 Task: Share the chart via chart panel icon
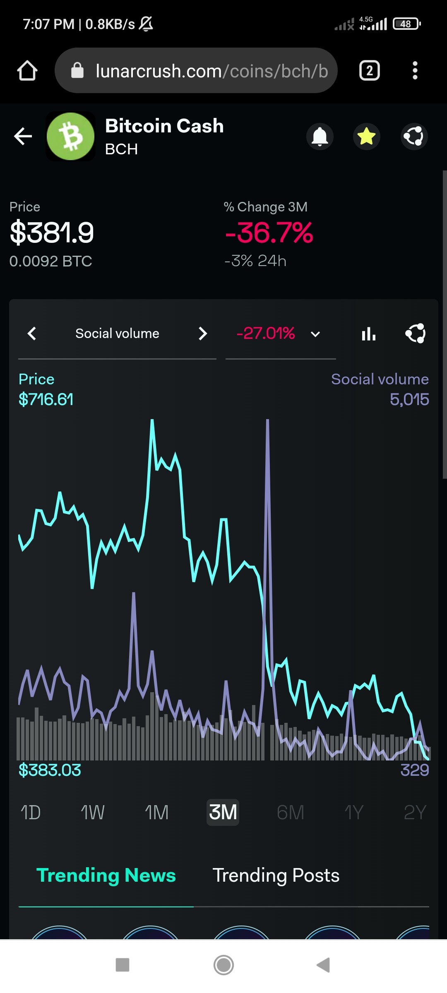coord(416,333)
